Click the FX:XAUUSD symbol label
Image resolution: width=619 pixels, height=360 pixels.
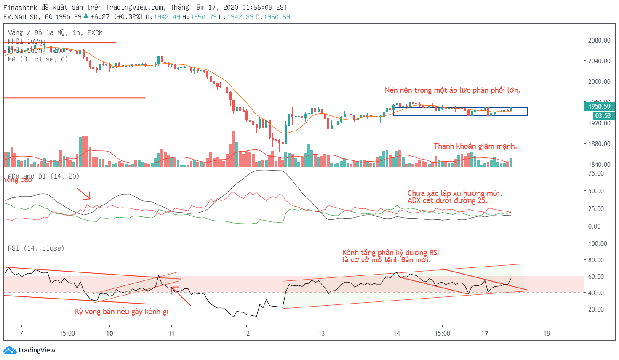(x=21, y=17)
